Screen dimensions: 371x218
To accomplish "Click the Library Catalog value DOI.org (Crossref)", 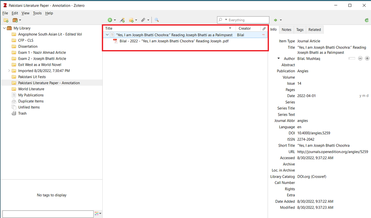I will pos(312,177).
